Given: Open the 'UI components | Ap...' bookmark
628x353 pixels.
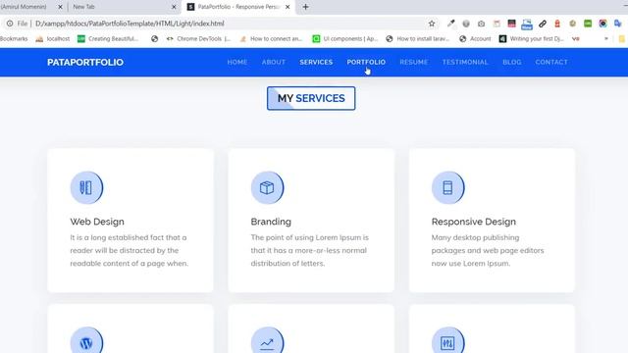Looking at the screenshot, I should (x=345, y=39).
